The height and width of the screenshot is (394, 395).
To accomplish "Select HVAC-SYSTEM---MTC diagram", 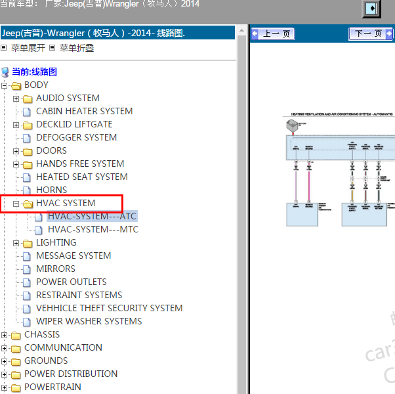I will (93, 229).
